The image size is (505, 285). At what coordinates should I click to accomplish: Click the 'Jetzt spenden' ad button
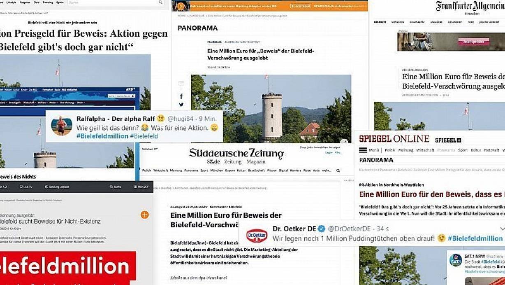474,42
